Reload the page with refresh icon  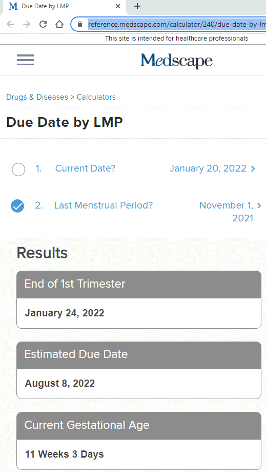pyautogui.click(x=43, y=24)
